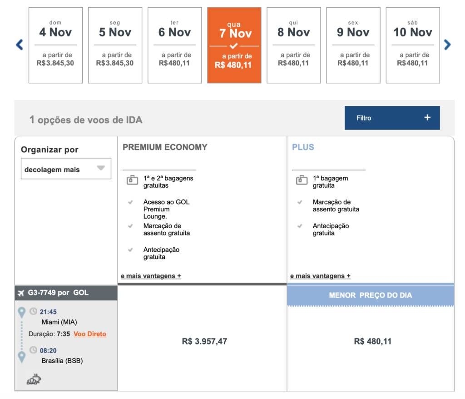
Task: Select the 10 Nov date tab
Action: tap(413, 45)
